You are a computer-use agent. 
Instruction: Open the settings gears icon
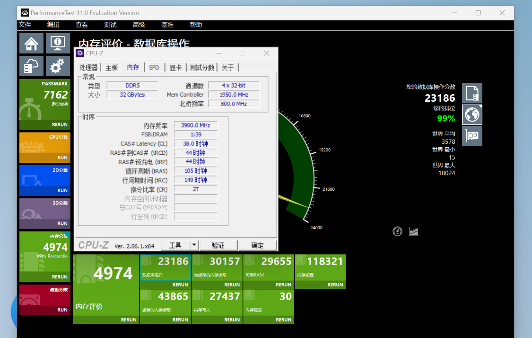click(58, 66)
